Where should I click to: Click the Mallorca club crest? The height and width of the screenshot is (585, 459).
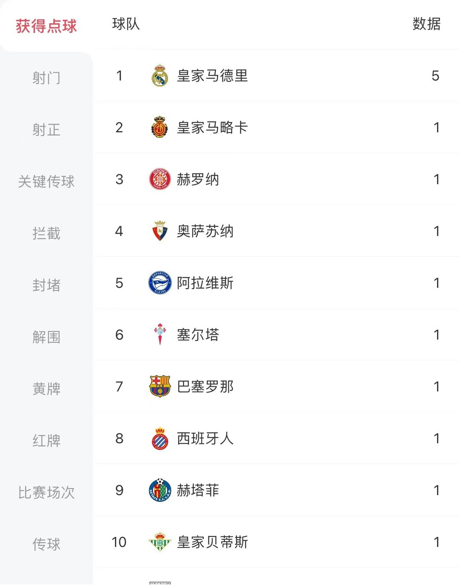coord(160,128)
